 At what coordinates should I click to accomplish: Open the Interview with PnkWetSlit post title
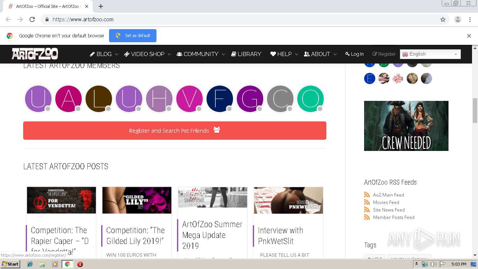pyautogui.click(x=280, y=235)
